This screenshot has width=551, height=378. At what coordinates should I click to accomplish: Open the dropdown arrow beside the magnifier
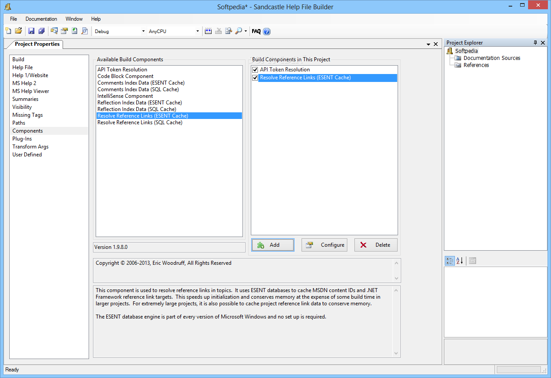point(246,31)
